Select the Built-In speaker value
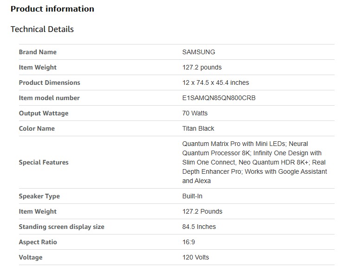Viewport: 348px width, 266px height. 192,196
